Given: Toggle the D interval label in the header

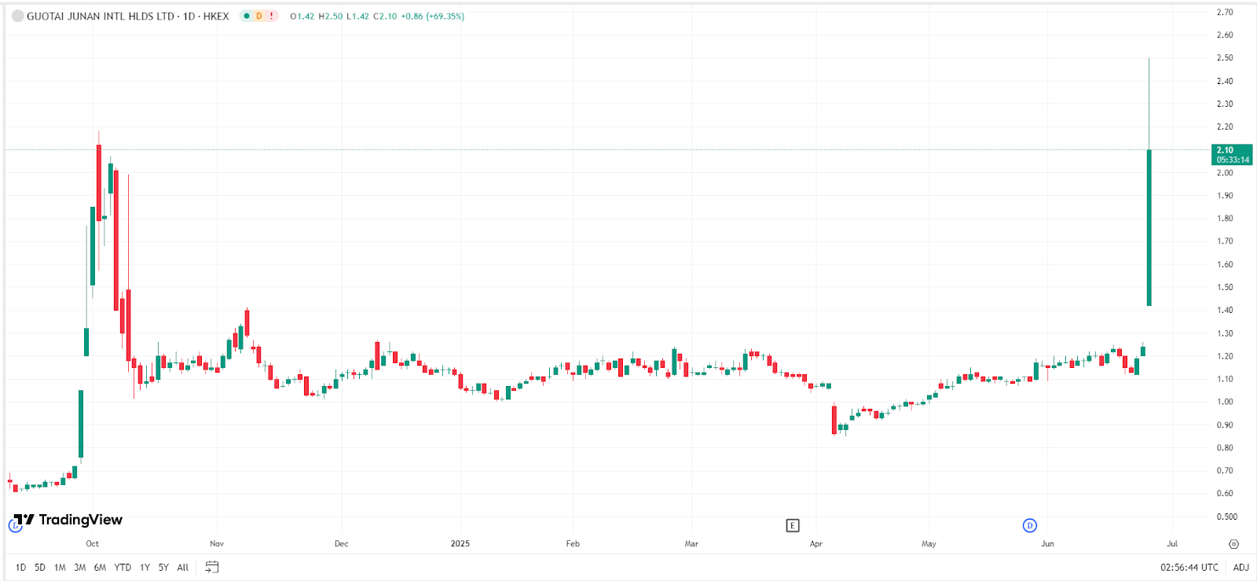Looking at the screenshot, I should pyautogui.click(x=258, y=15).
